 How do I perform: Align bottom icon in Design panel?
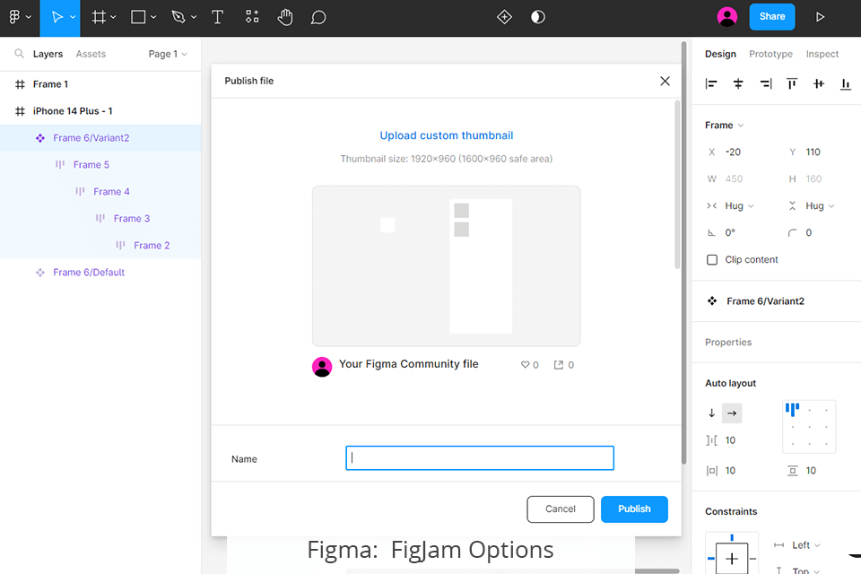click(x=846, y=84)
